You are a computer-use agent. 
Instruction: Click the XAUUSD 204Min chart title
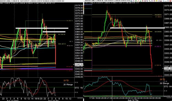point(6,1)
